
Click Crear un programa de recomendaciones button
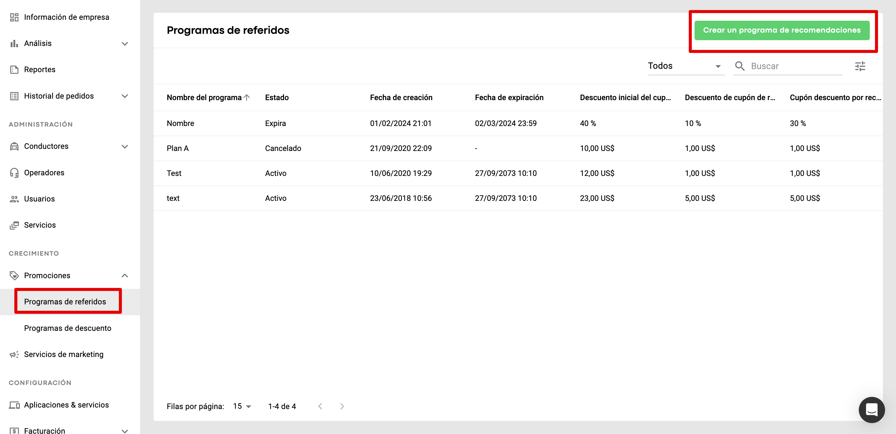pos(782,30)
